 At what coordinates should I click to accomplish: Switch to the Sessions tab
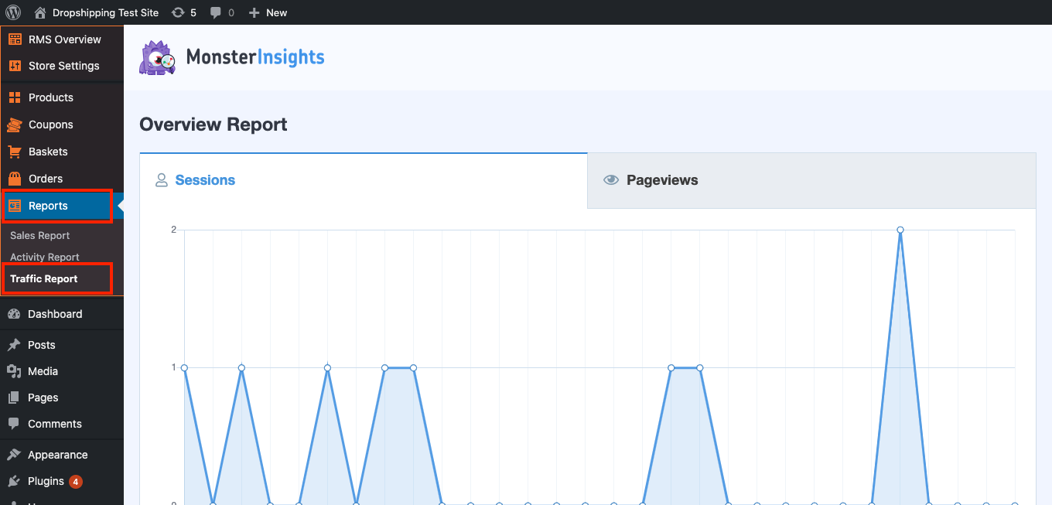point(364,180)
